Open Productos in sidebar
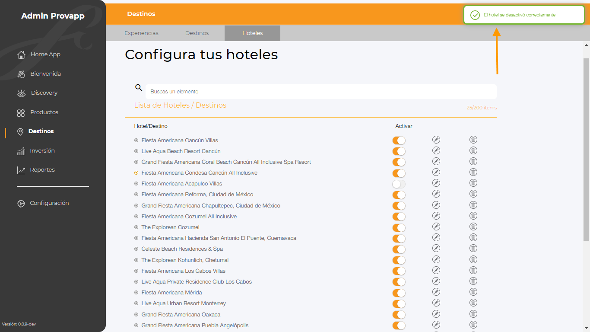The image size is (590, 332). pos(44,112)
